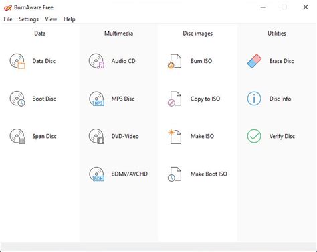Screen dimensions: 317x252
Task: Select the Disc Info label
Action: click(x=280, y=99)
